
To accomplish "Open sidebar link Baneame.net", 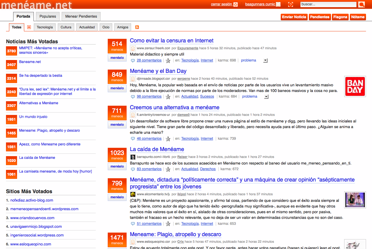I will pos(30,62).
